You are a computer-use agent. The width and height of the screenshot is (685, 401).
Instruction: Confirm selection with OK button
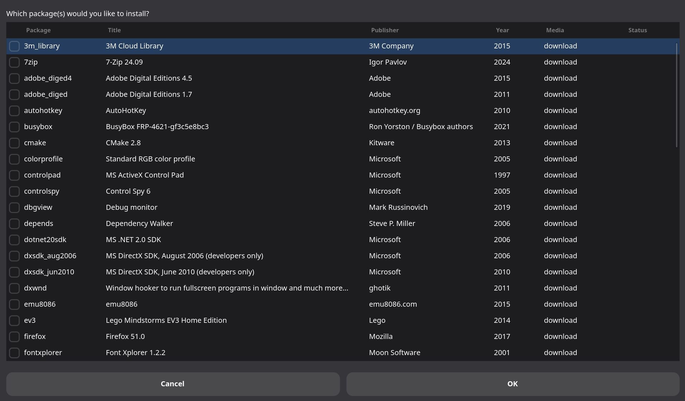[512, 384]
